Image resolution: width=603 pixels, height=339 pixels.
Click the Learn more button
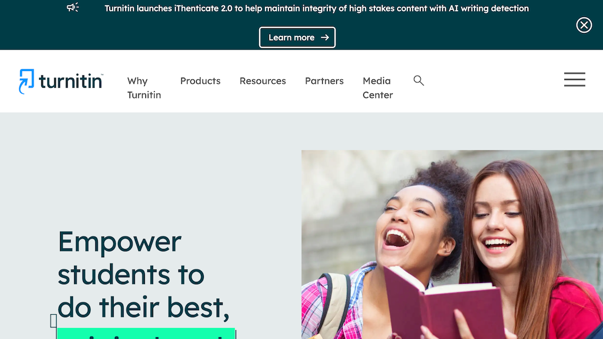click(x=297, y=37)
